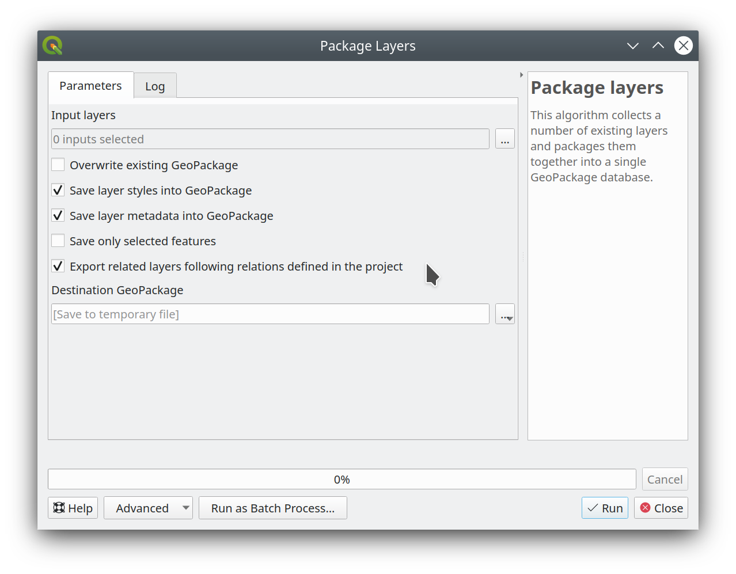Click Run as Batch Process button
Viewport: 736px width, 574px height.
click(x=272, y=508)
